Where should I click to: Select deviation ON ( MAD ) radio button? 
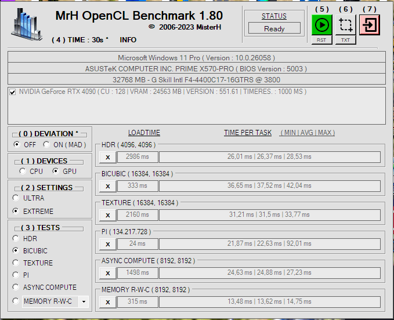pyautogui.click(x=46, y=144)
